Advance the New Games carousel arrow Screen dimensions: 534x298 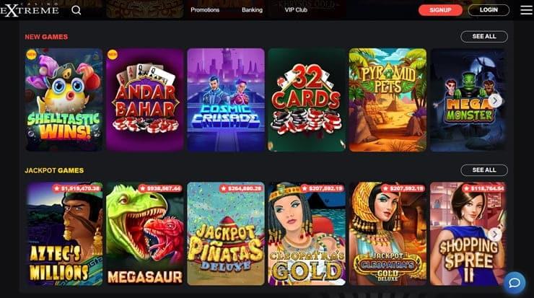coord(495,100)
